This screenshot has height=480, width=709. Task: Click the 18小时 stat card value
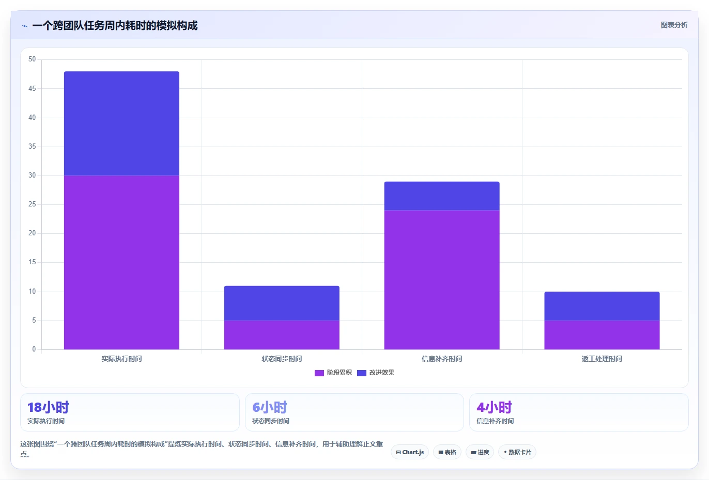click(48, 407)
